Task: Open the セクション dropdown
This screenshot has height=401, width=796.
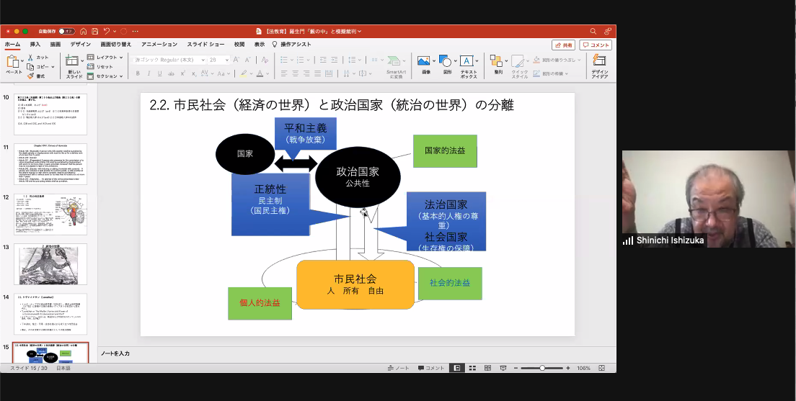Action: click(x=105, y=76)
